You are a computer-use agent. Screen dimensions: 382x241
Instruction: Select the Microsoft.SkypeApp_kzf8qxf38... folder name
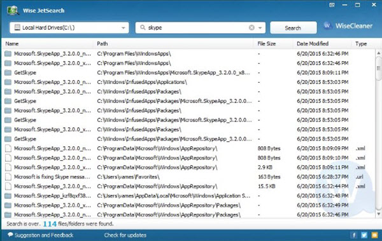tap(52, 196)
